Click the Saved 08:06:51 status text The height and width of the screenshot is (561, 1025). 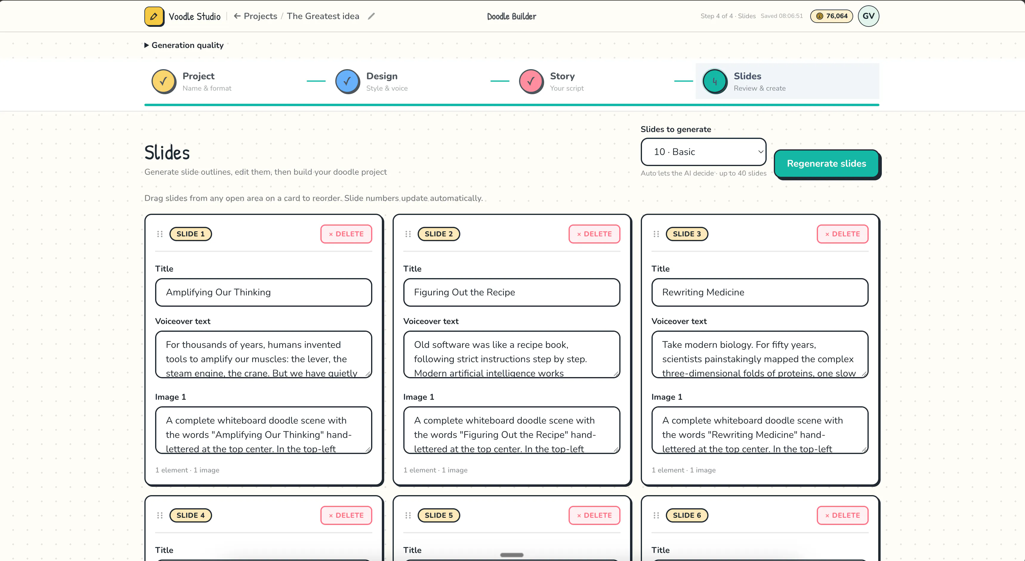[782, 16]
